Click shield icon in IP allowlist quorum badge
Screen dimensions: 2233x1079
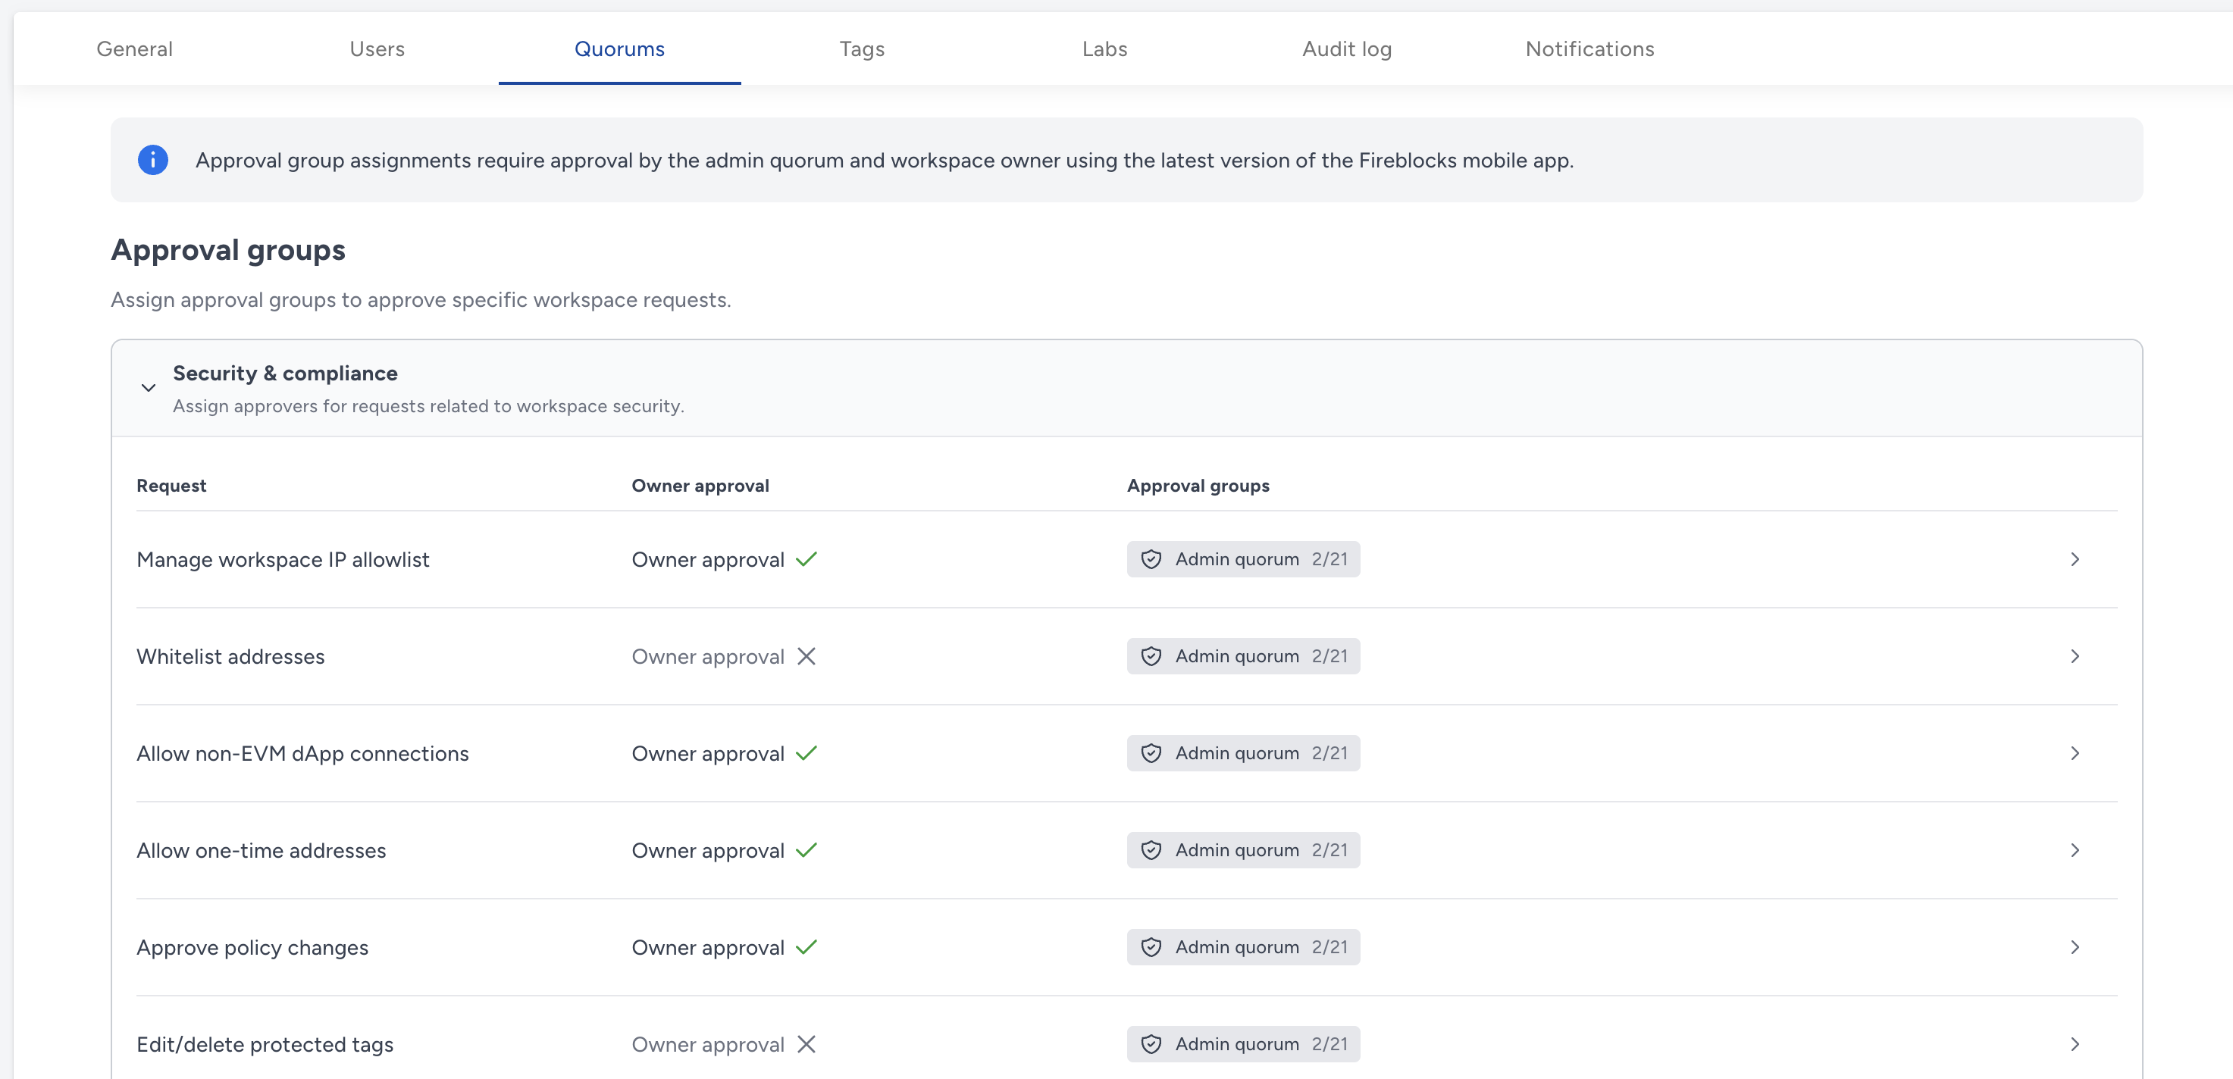click(x=1151, y=560)
